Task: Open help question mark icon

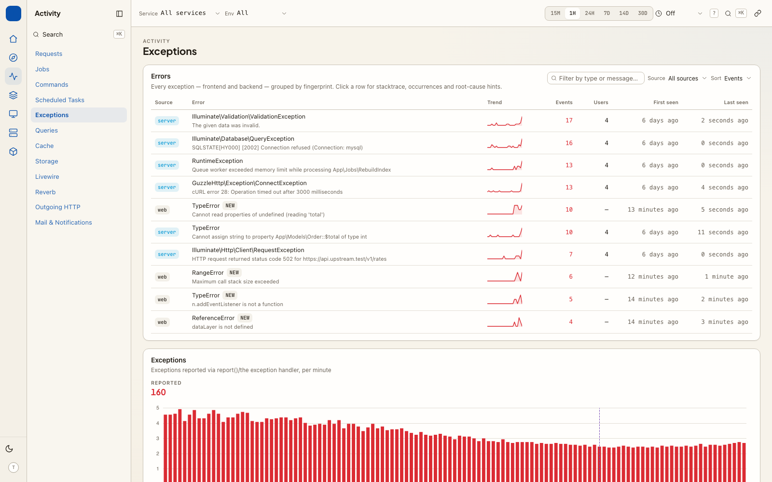Action: point(714,13)
